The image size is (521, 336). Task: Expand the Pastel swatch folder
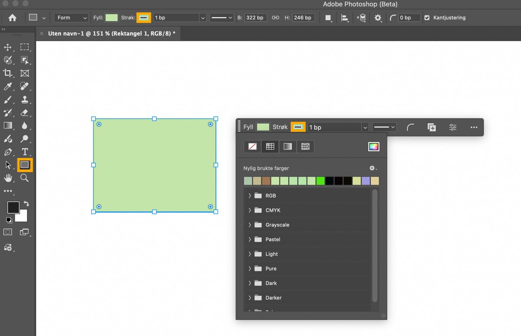250,239
